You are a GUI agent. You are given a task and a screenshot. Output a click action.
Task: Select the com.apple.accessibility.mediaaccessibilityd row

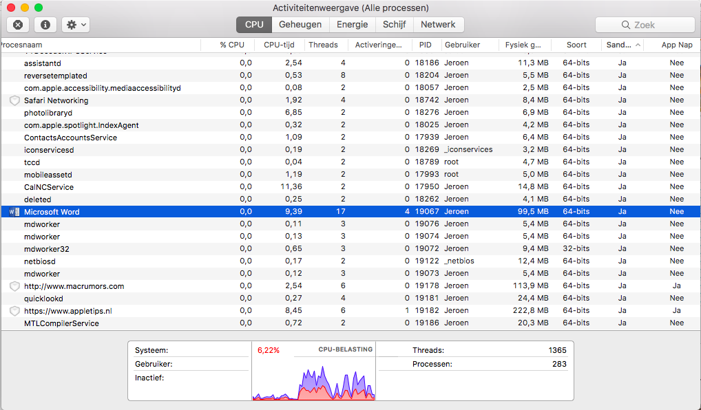click(350, 88)
